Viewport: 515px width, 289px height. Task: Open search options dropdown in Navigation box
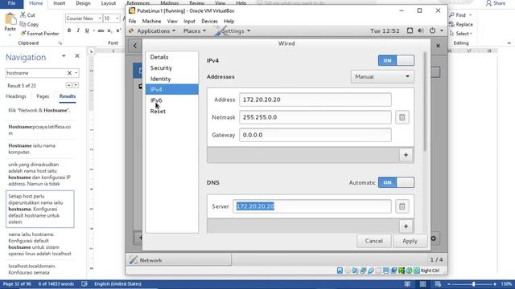(x=76, y=73)
